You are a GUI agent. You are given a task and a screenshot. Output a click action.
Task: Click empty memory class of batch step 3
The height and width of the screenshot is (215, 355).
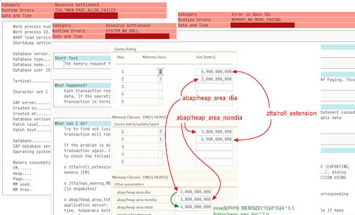(x=160, y=147)
